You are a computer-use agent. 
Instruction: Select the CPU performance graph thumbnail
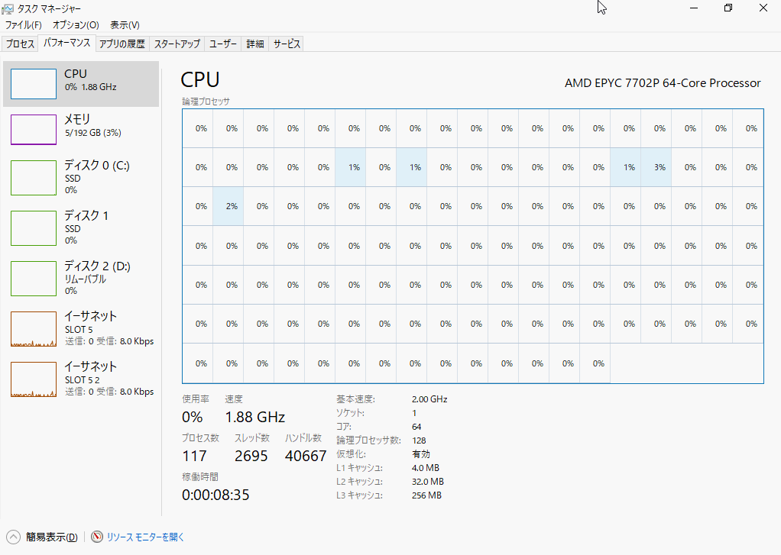(33, 84)
